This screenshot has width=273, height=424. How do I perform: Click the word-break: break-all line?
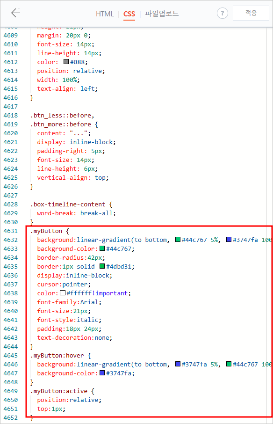click(76, 213)
